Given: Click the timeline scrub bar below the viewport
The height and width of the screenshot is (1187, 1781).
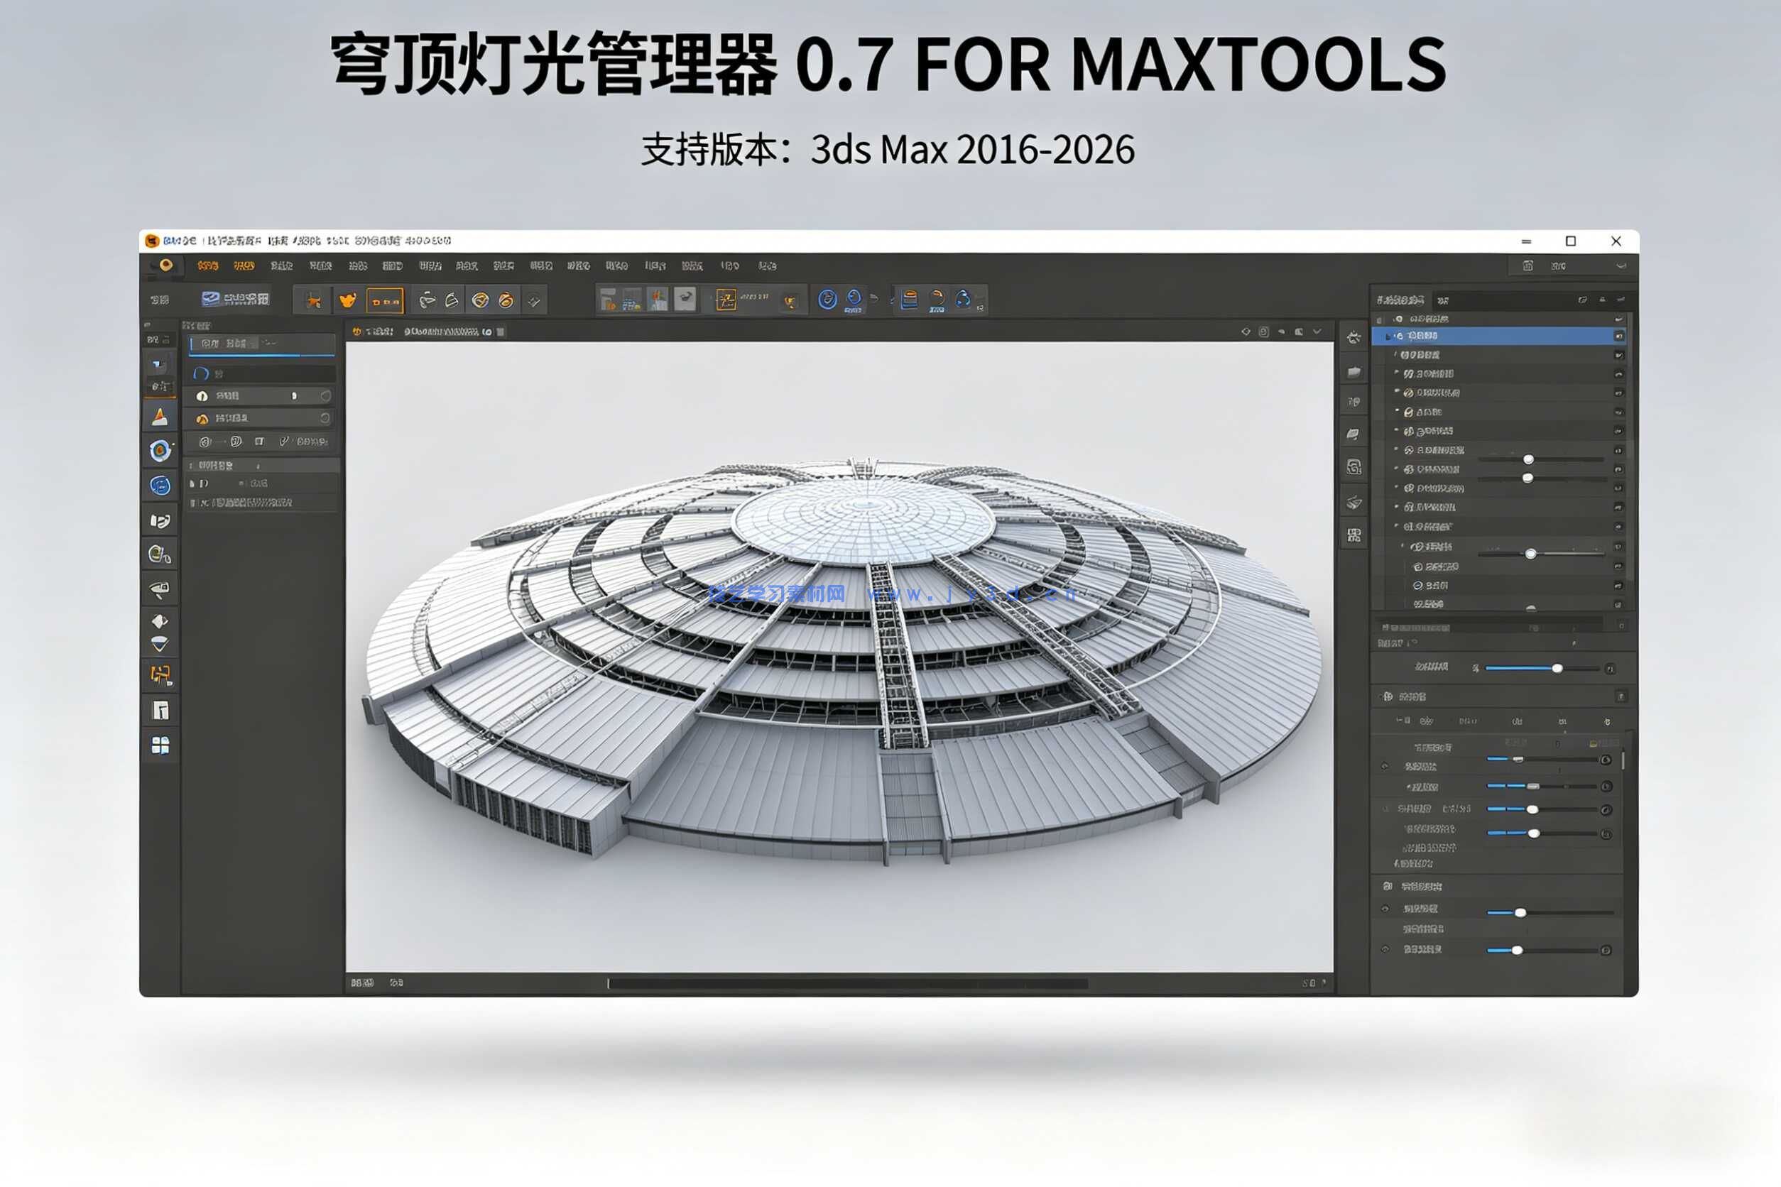Looking at the screenshot, I should (847, 983).
